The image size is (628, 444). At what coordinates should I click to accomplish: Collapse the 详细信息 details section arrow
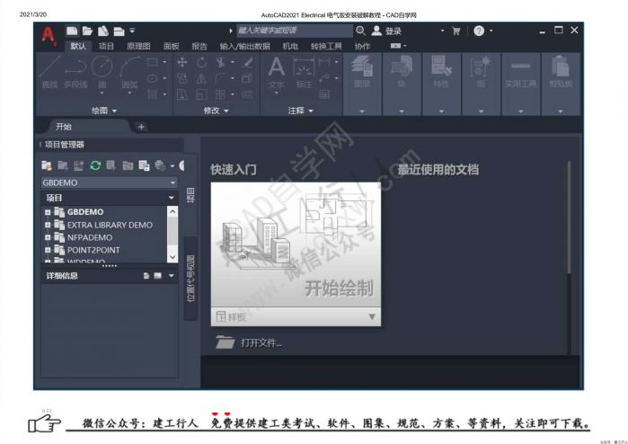click(172, 276)
